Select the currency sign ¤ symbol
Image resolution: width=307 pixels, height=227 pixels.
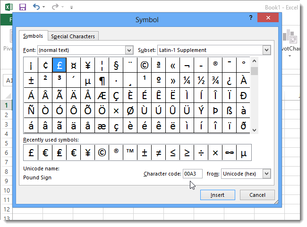click(74, 65)
